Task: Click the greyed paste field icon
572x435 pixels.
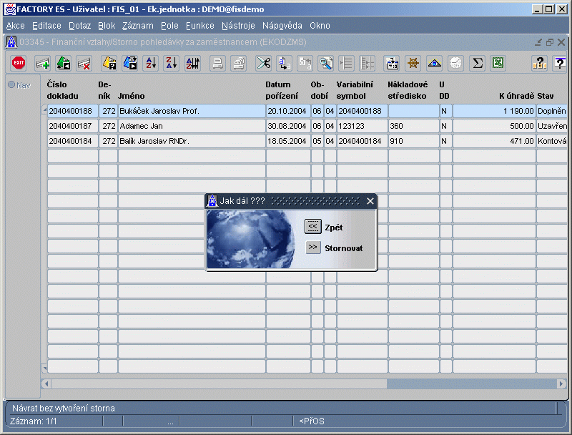Action: click(305, 63)
